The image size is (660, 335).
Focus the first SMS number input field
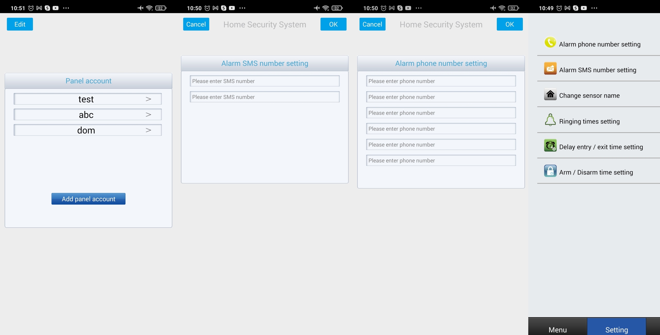coord(265,81)
